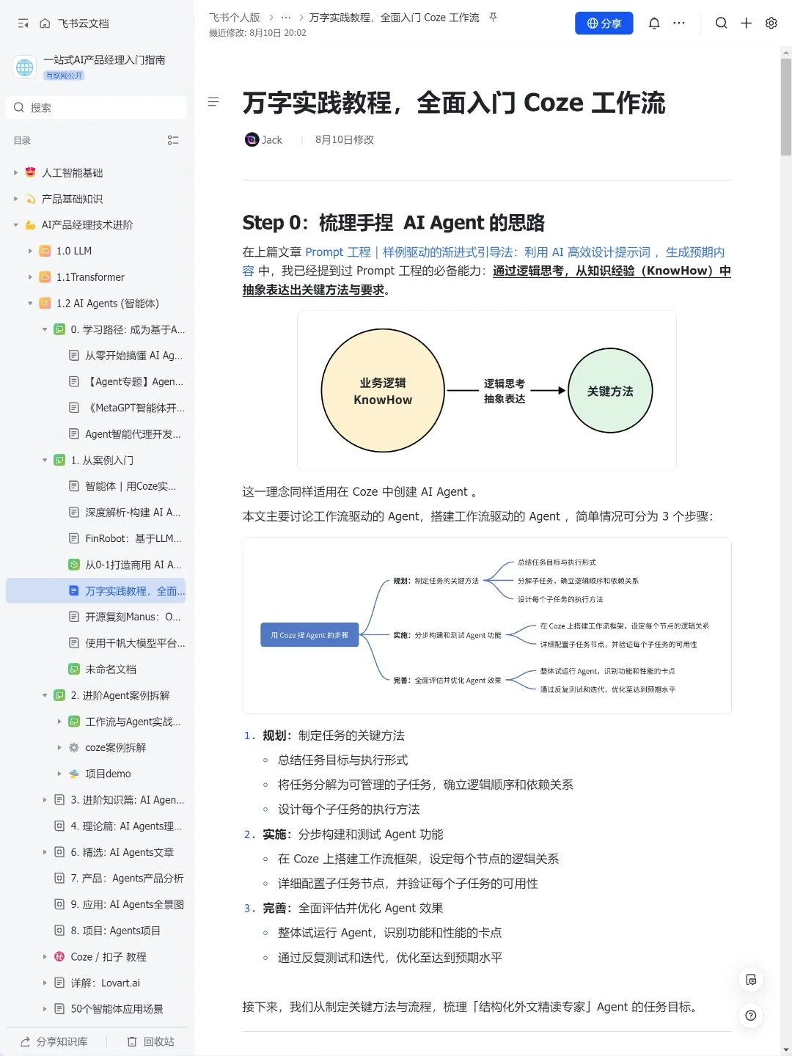
Task: Expand the 1.1Transformer node
Action: [x=30, y=277]
